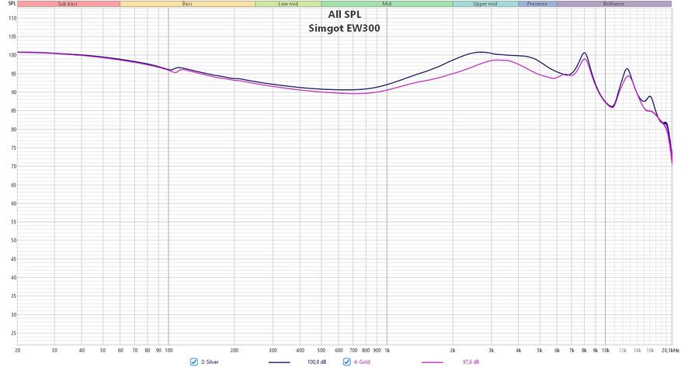Click the magenta Gold line sample
Viewport: 681px width, 367px height.
[433, 362]
